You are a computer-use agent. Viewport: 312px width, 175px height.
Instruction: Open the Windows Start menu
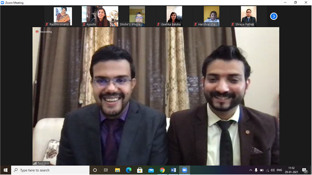pyautogui.click(x=6, y=170)
